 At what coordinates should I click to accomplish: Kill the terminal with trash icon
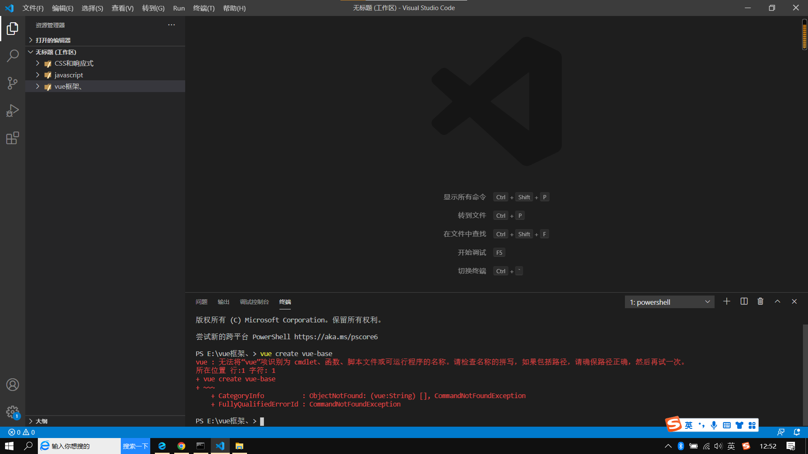tap(760, 301)
